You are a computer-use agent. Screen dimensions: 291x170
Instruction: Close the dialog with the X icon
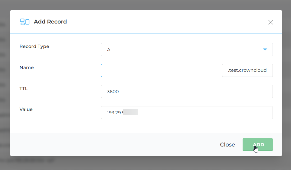coord(270,22)
